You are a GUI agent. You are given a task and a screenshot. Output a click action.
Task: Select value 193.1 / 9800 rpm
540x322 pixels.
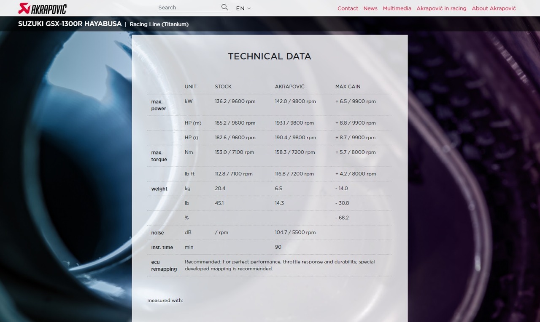click(294, 123)
